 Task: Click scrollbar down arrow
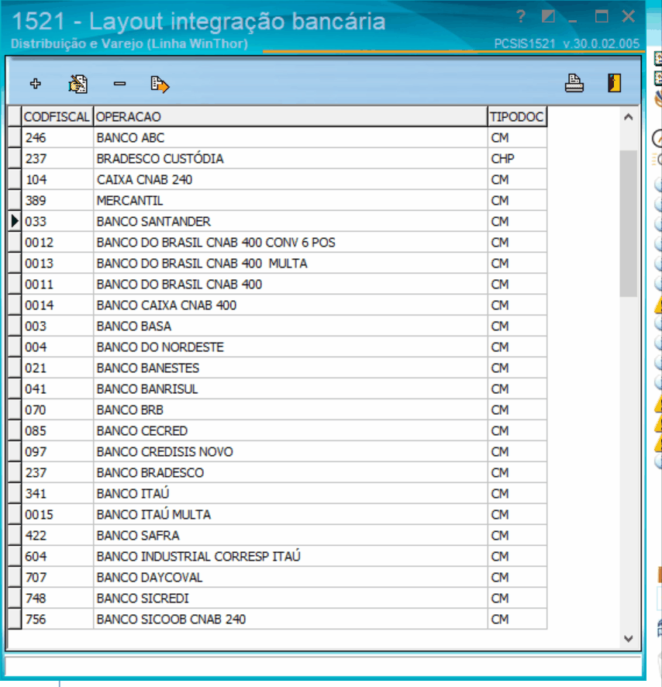tap(628, 638)
